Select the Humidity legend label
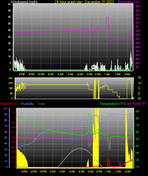 (x=27, y=104)
